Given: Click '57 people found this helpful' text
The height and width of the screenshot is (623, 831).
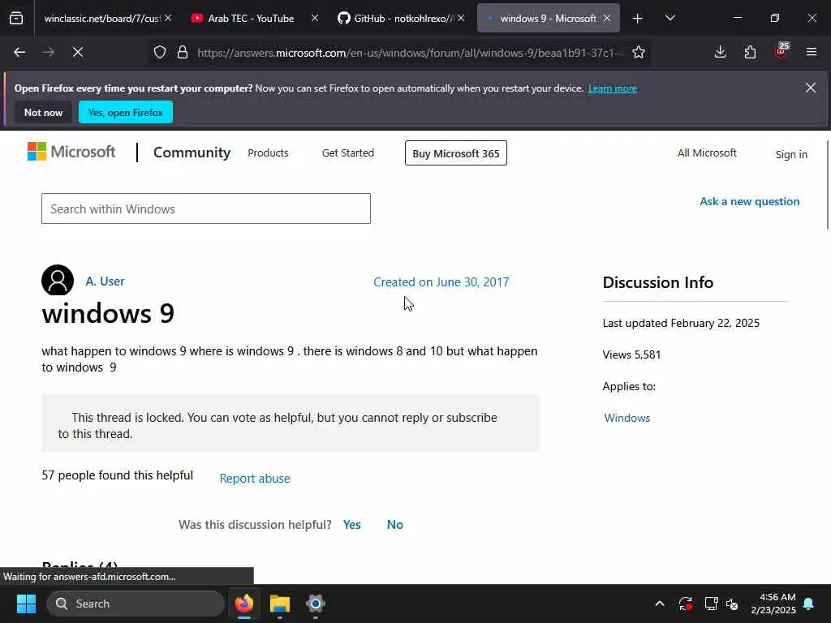Looking at the screenshot, I should click(x=117, y=475).
